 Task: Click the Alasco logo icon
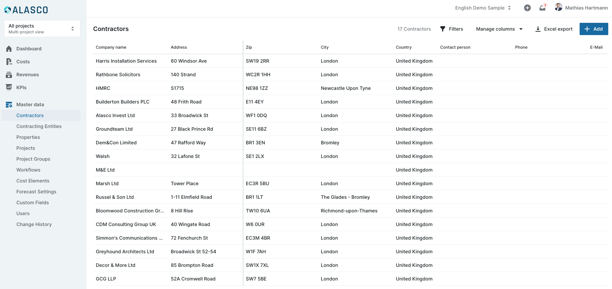(8, 10)
